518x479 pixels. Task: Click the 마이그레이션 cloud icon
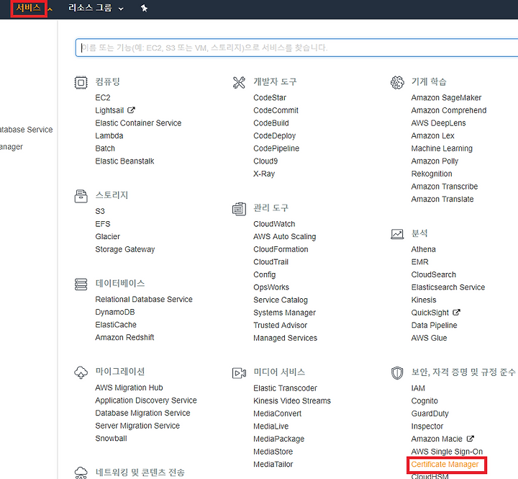81,372
